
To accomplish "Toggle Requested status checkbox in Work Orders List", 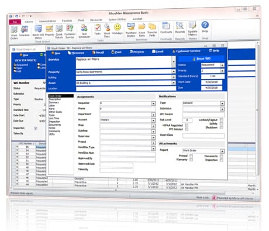I will [15, 65].
